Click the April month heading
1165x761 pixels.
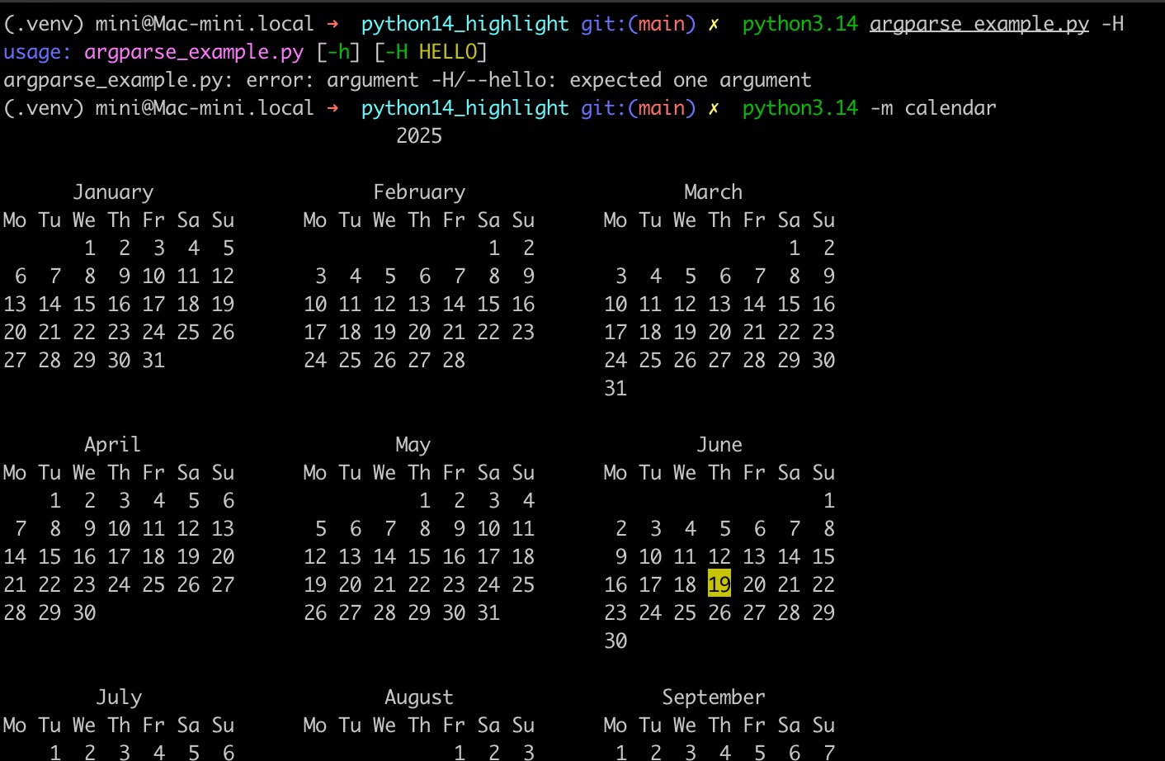112,445
